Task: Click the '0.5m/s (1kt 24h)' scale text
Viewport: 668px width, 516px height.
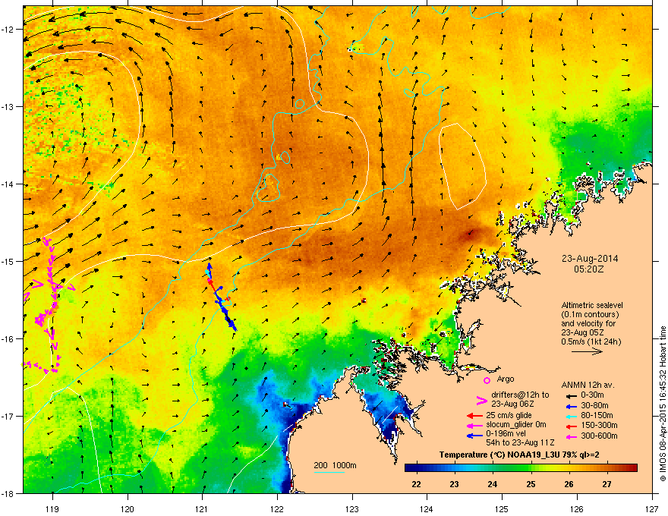Action: coord(591,342)
